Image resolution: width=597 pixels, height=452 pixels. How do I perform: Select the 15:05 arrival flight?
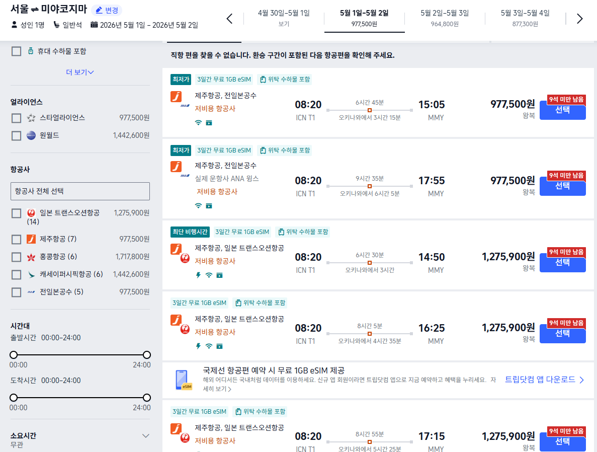coord(562,110)
